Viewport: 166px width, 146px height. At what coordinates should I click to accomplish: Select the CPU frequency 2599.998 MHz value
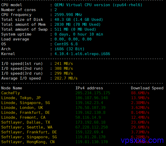(68, 15)
